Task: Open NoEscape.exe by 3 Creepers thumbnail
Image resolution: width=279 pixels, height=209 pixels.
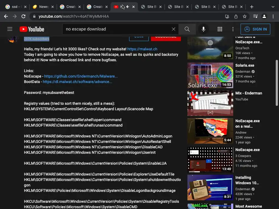Action: click(x=210, y=160)
